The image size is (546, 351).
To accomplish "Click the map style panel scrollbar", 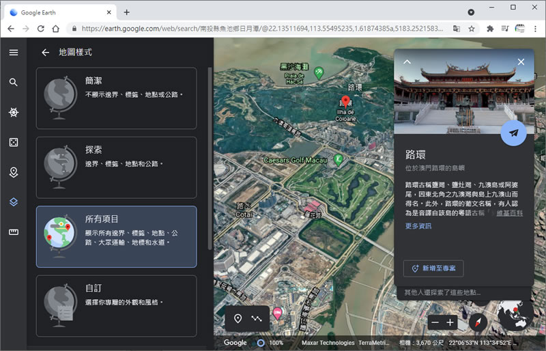I will 210,158.
